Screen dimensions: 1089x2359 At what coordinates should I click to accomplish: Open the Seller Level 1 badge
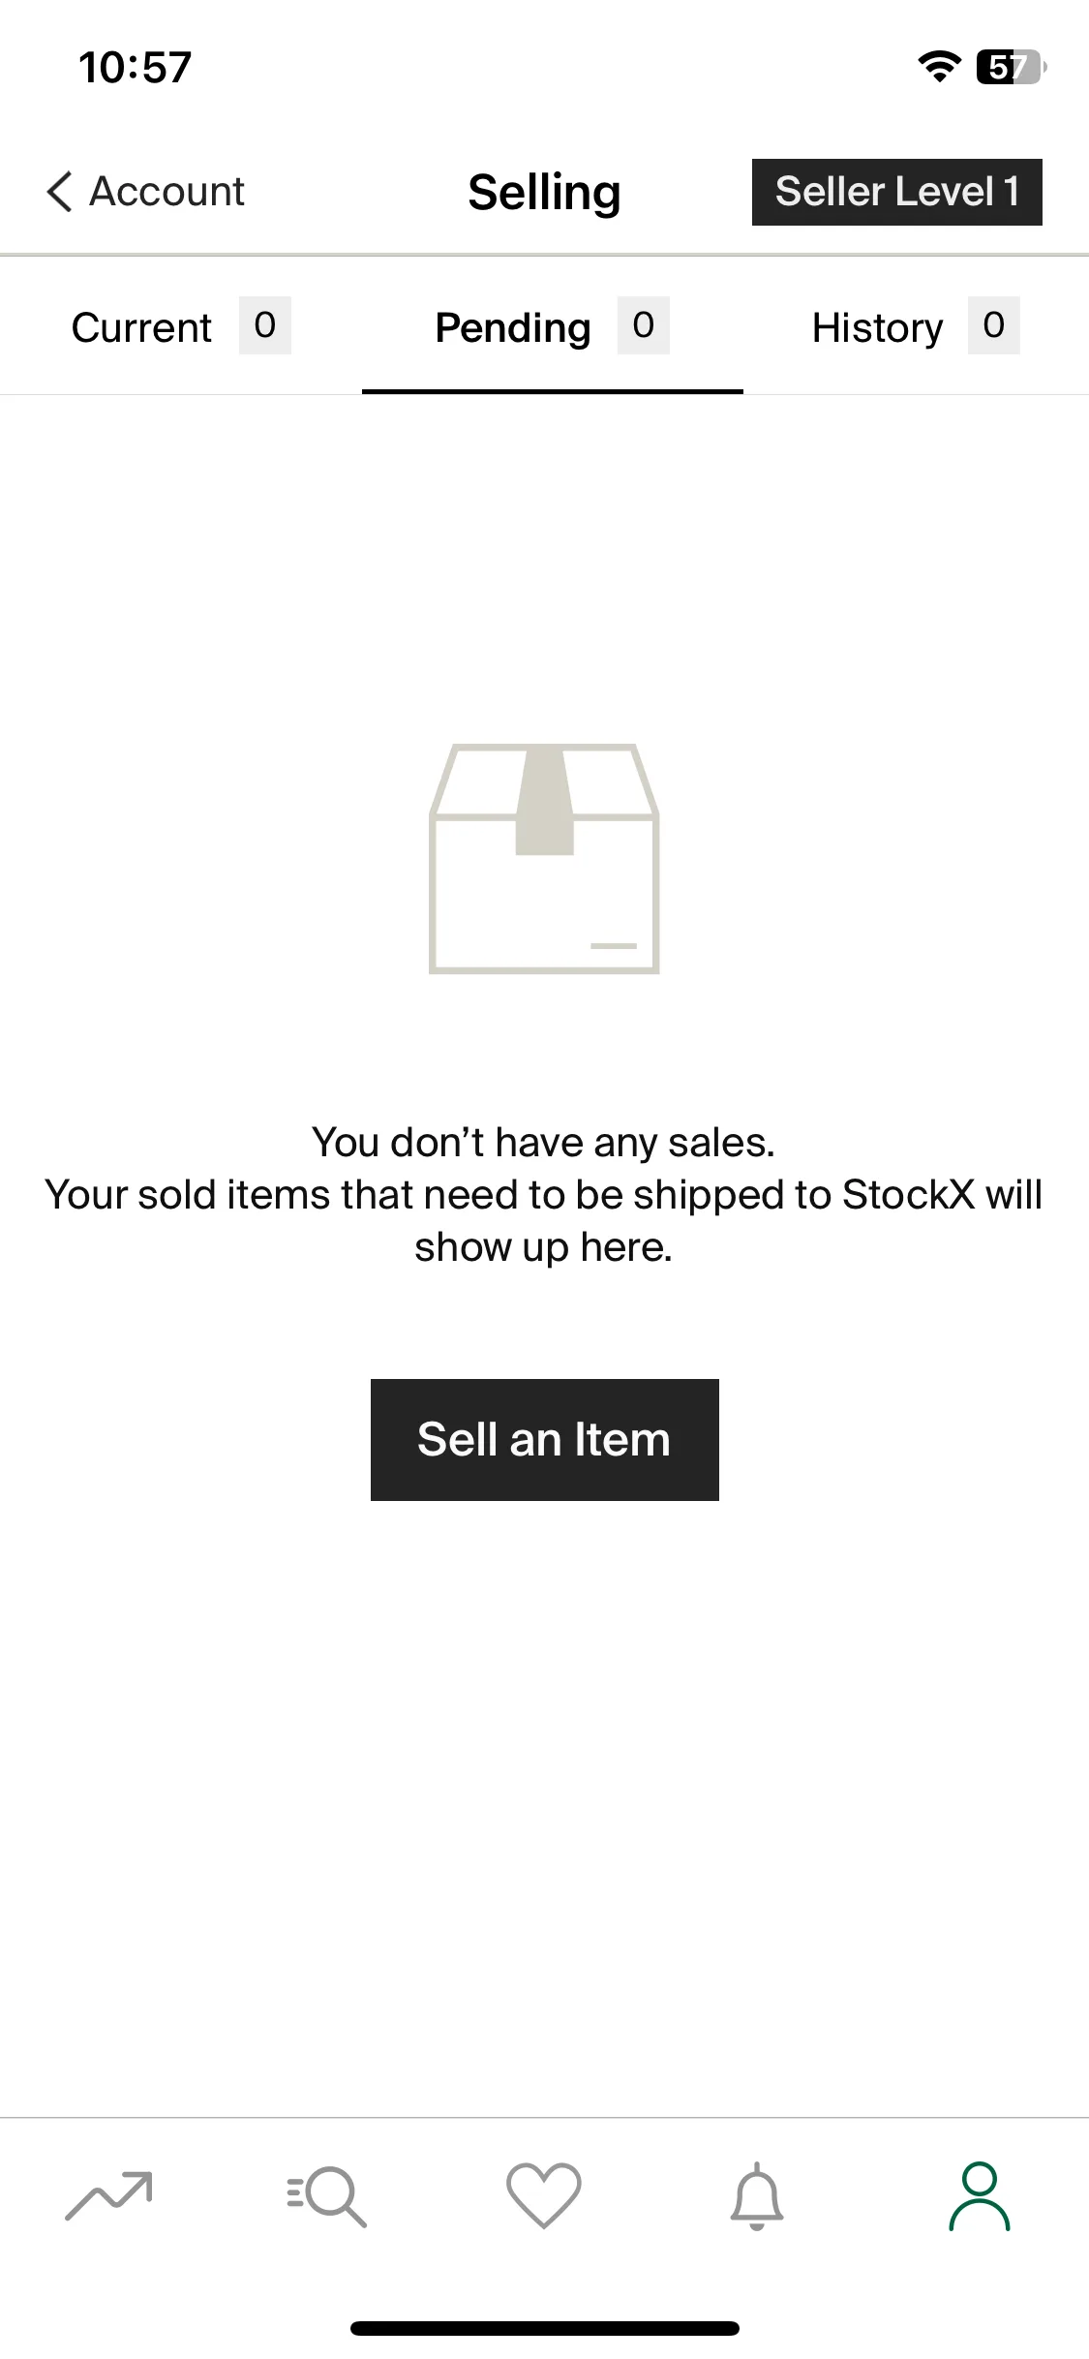click(x=897, y=192)
